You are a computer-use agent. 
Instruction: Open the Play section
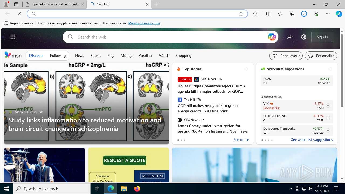click(x=111, y=56)
